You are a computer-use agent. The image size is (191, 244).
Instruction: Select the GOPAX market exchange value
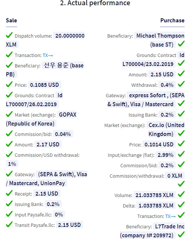(68, 115)
